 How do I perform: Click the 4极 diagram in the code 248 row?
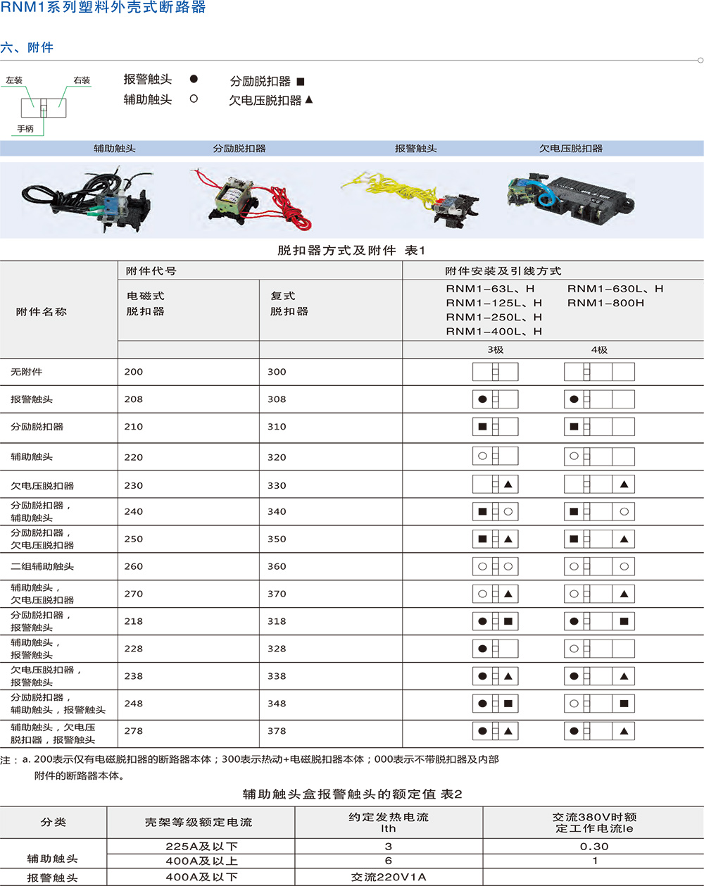click(599, 703)
